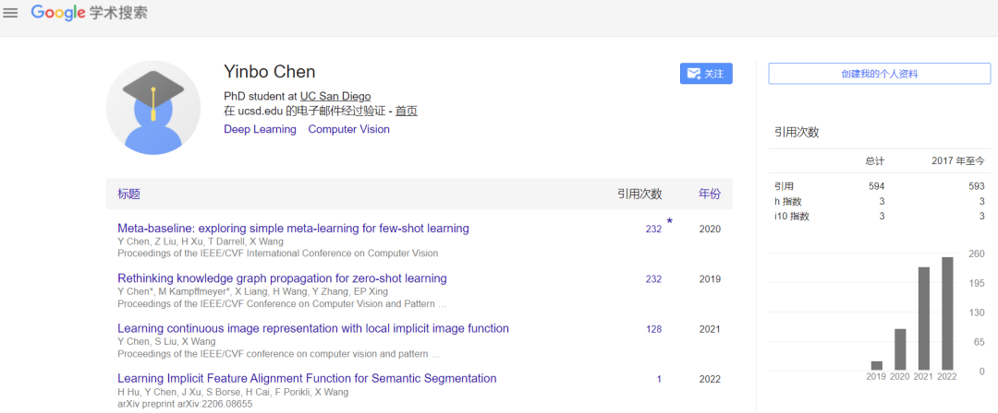Image resolution: width=998 pixels, height=413 pixels.
Task: Sort by year column header
Action: click(x=709, y=195)
